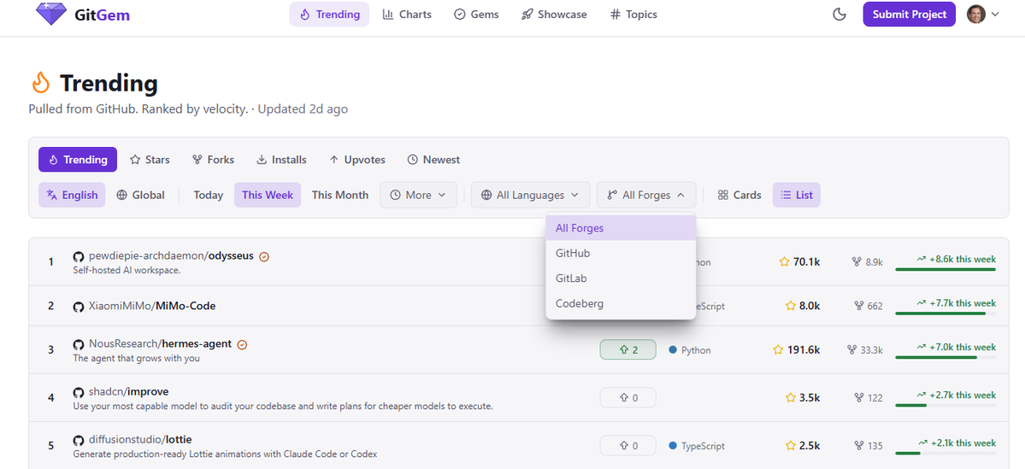Click star icon showing 2.5k
The image size is (1025, 469).
pos(790,445)
